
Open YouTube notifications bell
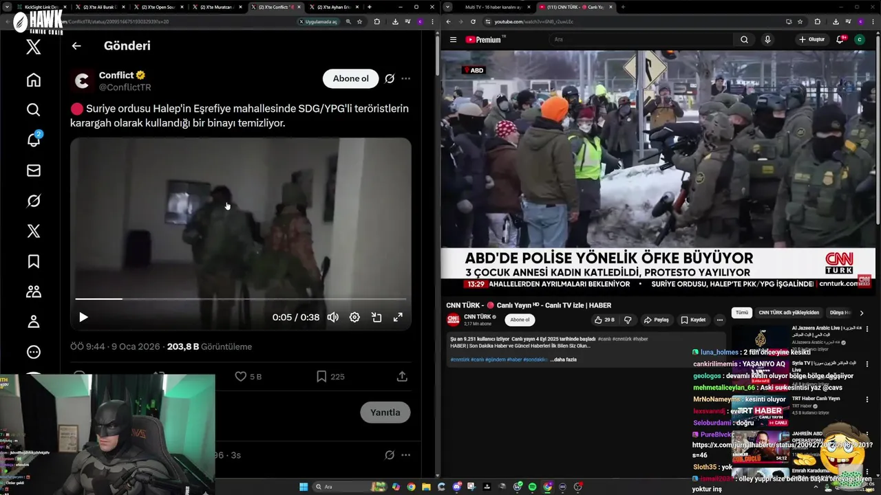(x=840, y=40)
